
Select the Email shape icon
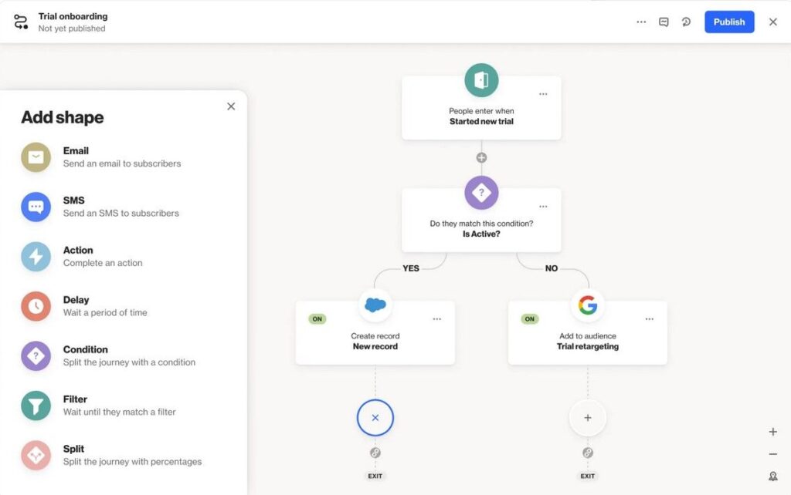[36, 157]
